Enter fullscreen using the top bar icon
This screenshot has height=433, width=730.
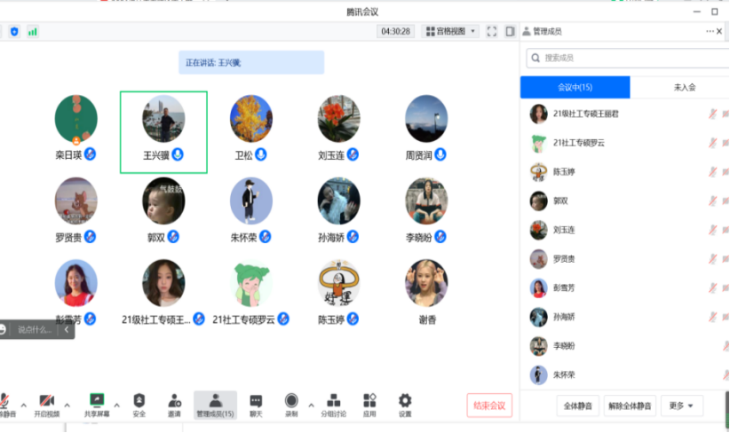pos(492,31)
